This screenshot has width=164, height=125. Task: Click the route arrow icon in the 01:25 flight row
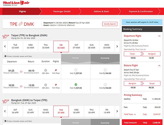(21, 72)
